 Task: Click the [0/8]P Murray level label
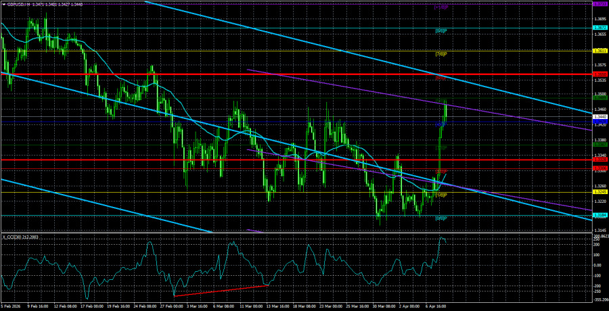pyautogui.click(x=441, y=218)
